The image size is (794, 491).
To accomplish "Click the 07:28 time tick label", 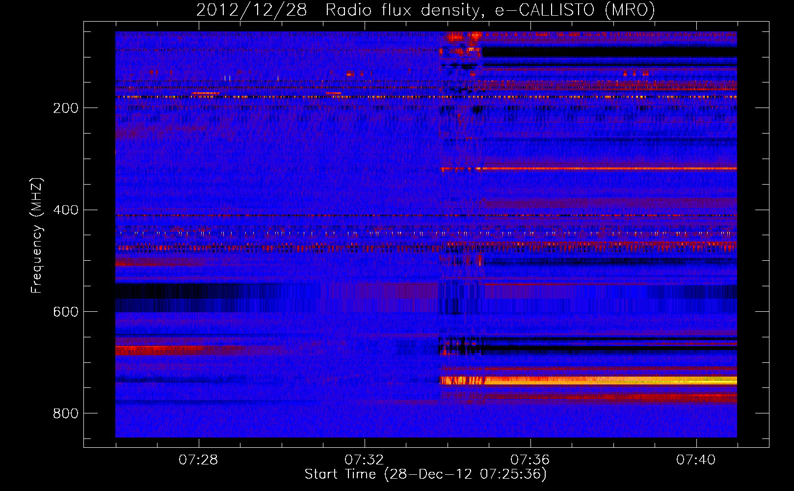I will pos(198,460).
